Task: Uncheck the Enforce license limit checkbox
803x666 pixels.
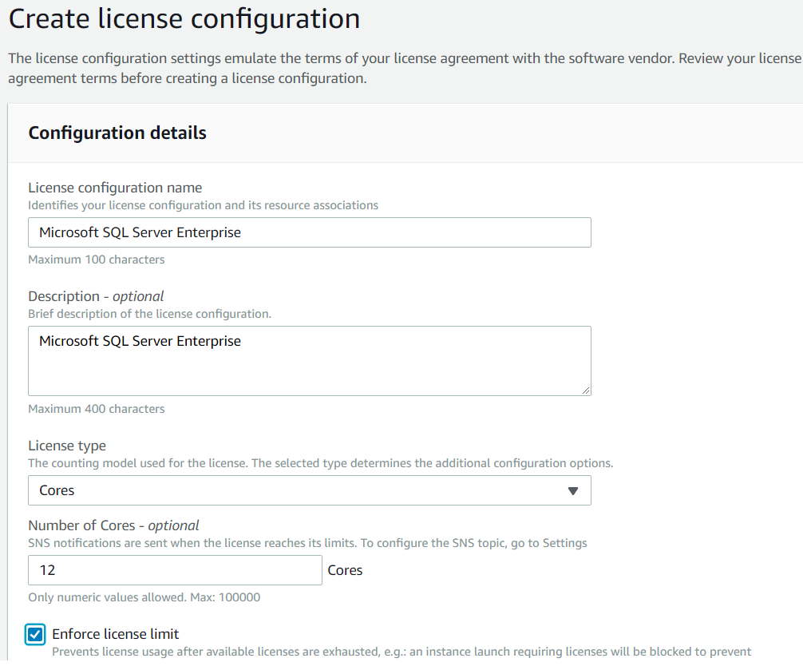Action: pyautogui.click(x=35, y=635)
